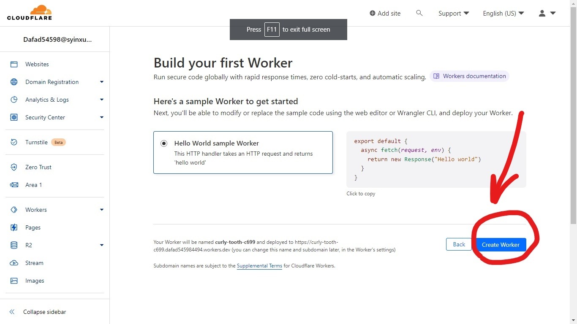Open Zero Trust shield icon

coord(14,167)
